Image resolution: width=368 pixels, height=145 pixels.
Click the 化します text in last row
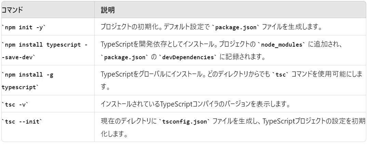(x=114, y=135)
